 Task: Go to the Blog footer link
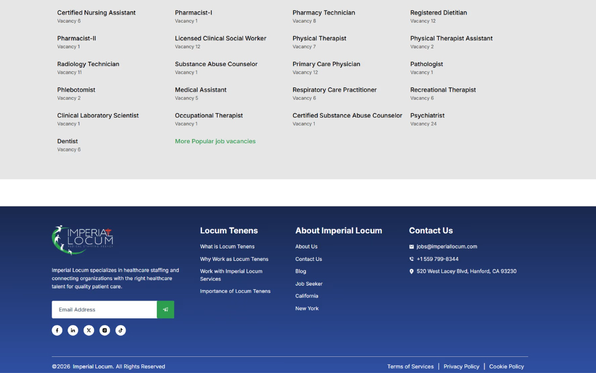pos(301,272)
